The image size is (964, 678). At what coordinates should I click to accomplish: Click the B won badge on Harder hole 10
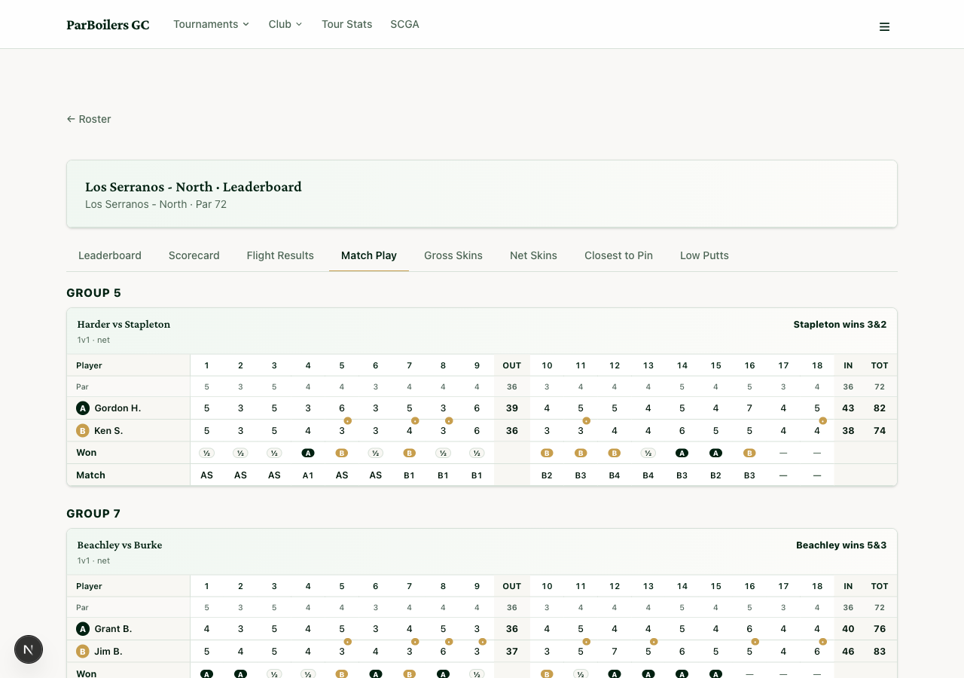click(x=547, y=453)
